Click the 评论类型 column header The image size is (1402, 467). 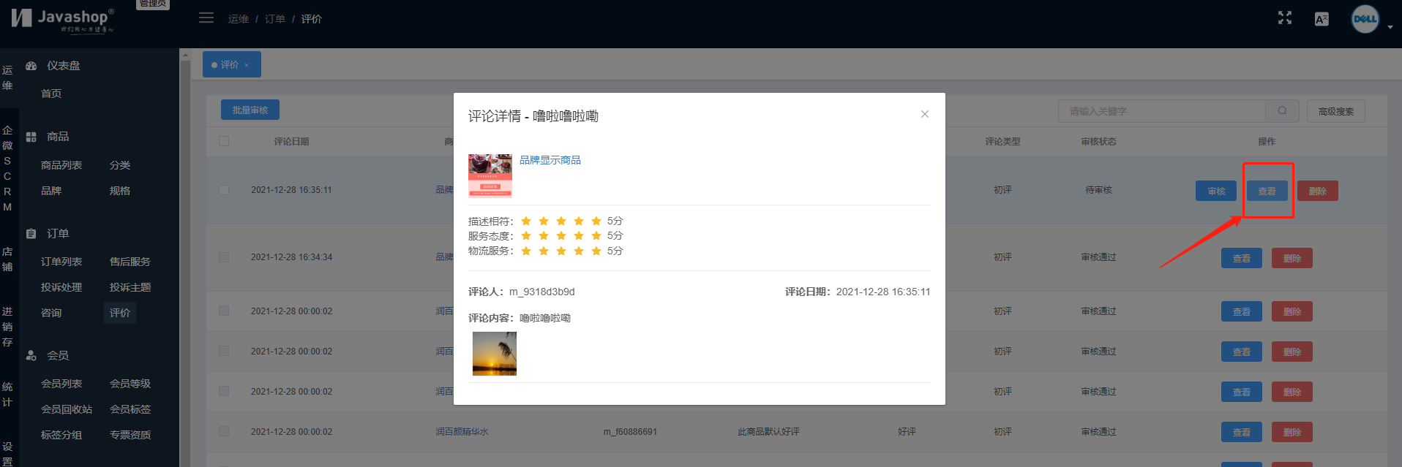pyautogui.click(x=1002, y=141)
